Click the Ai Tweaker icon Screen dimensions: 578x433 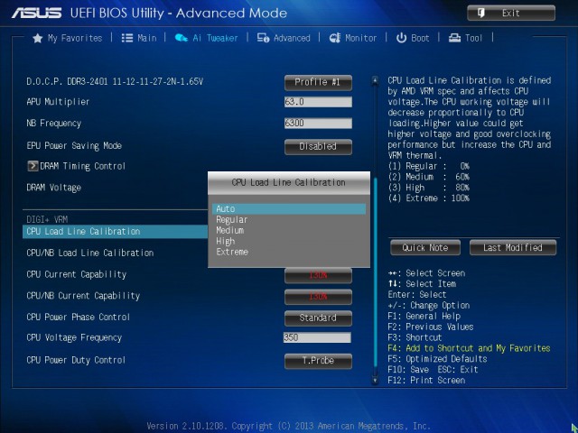(x=181, y=38)
